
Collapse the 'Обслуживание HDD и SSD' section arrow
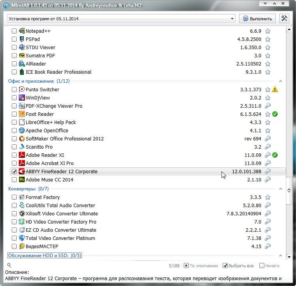click(280, 256)
